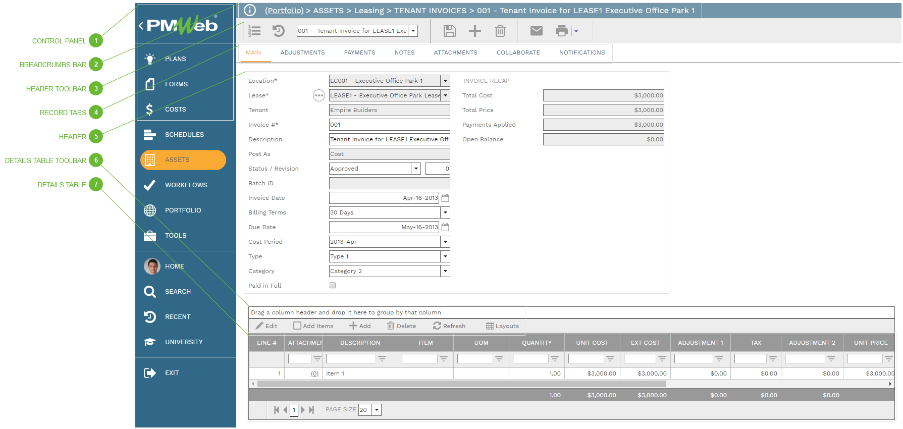The height and width of the screenshot is (429, 903).
Task: Open the Page Size dropdown
Action: (x=377, y=410)
